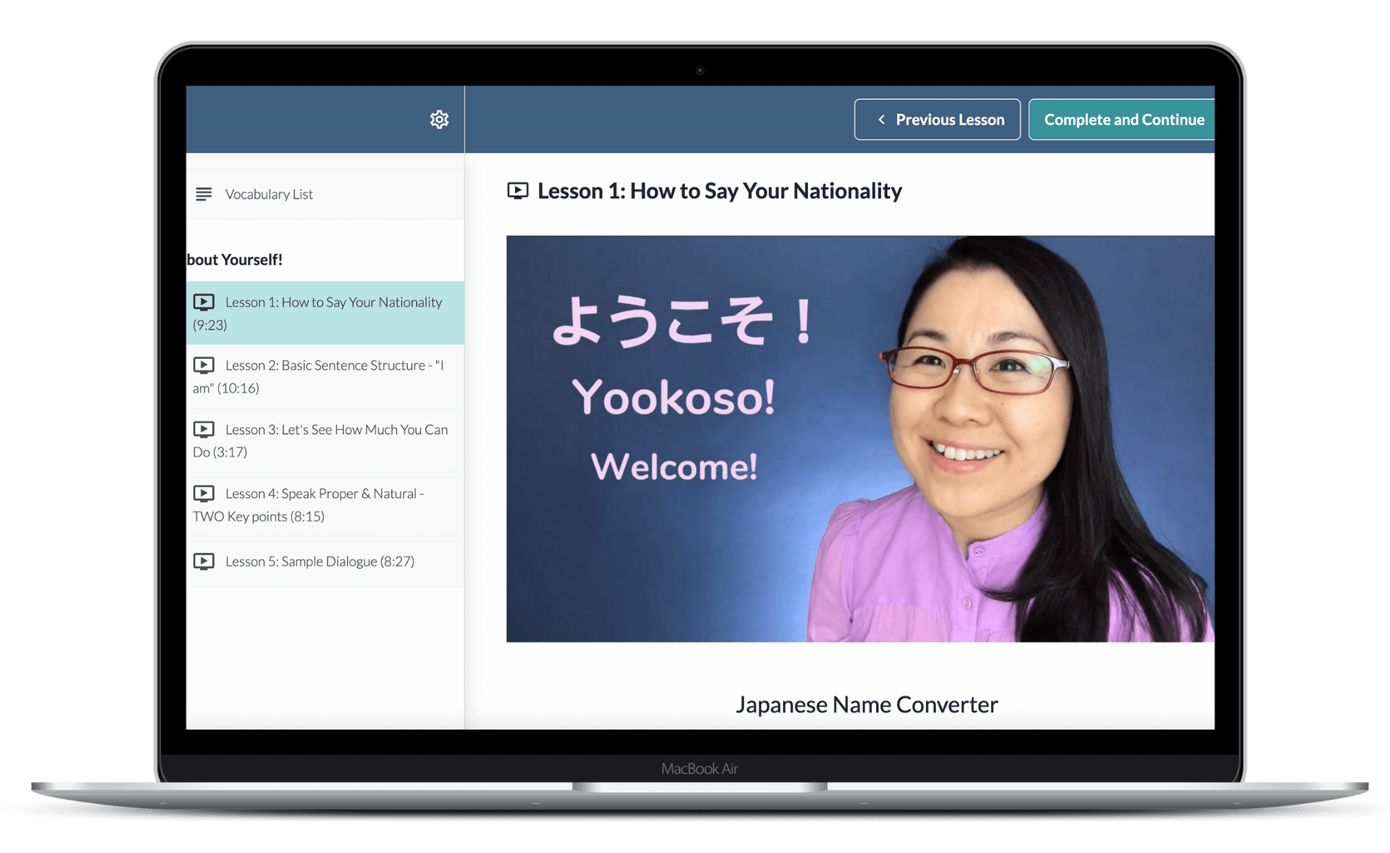Viewport: 1390px width, 853px height.
Task: Click the video icon beside Lesson 3
Action: [204, 429]
